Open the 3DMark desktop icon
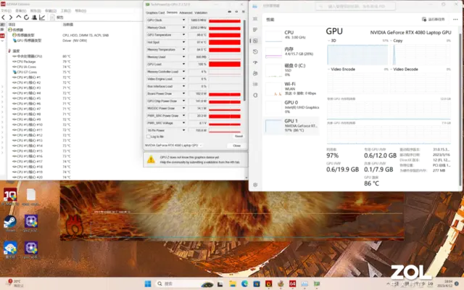The width and height of the screenshot is (464, 290). point(10,196)
